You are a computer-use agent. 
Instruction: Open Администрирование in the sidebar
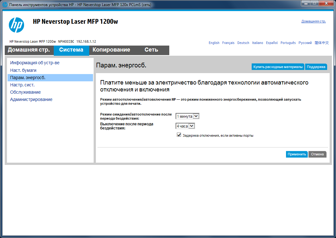31,99
